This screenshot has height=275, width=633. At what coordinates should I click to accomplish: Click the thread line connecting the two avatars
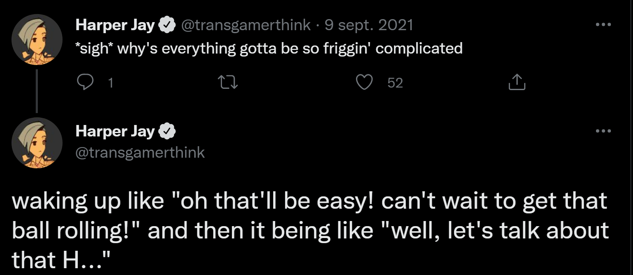[37, 91]
